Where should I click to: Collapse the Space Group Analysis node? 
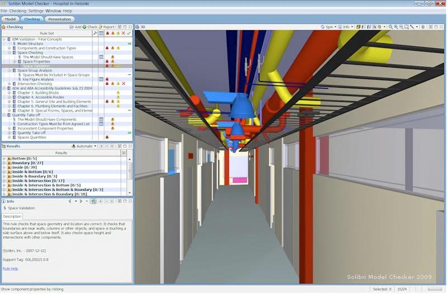pyautogui.click(x=9, y=70)
